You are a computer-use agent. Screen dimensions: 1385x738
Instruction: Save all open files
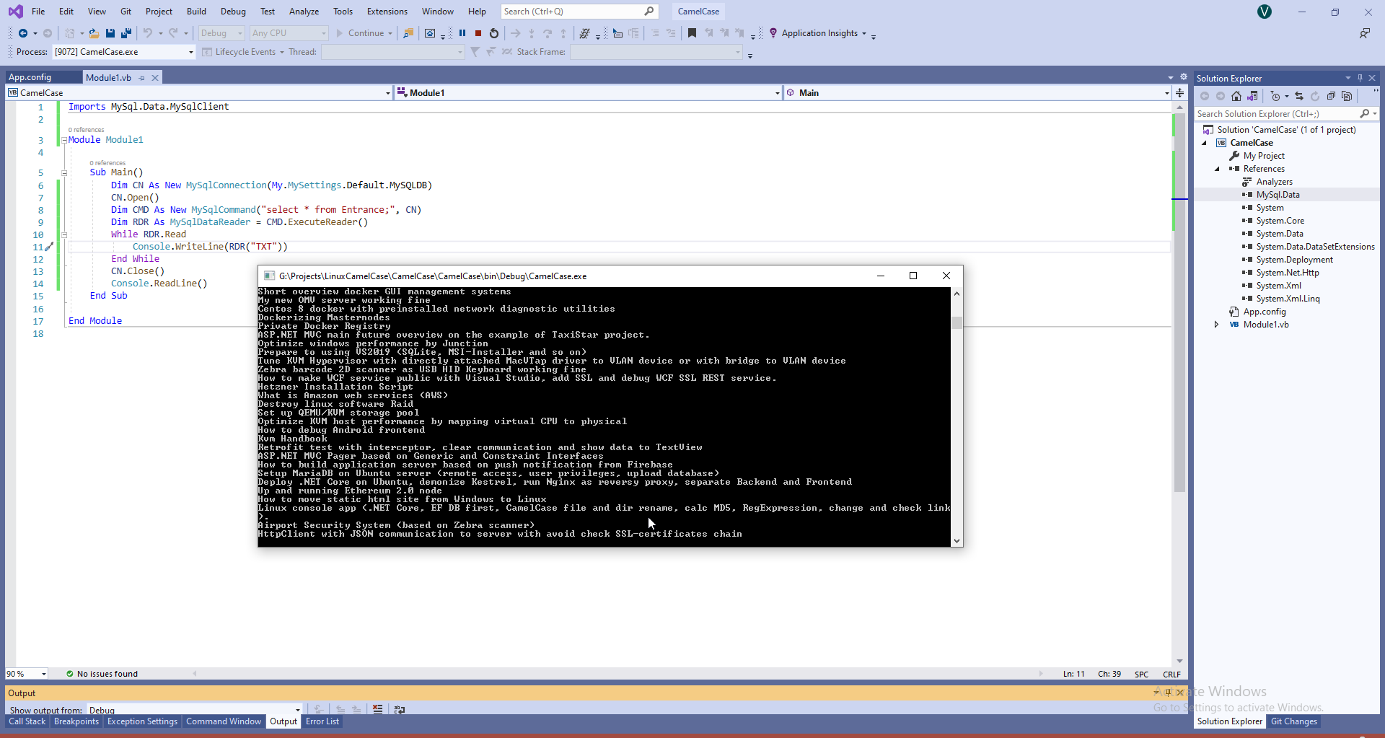pyautogui.click(x=126, y=33)
